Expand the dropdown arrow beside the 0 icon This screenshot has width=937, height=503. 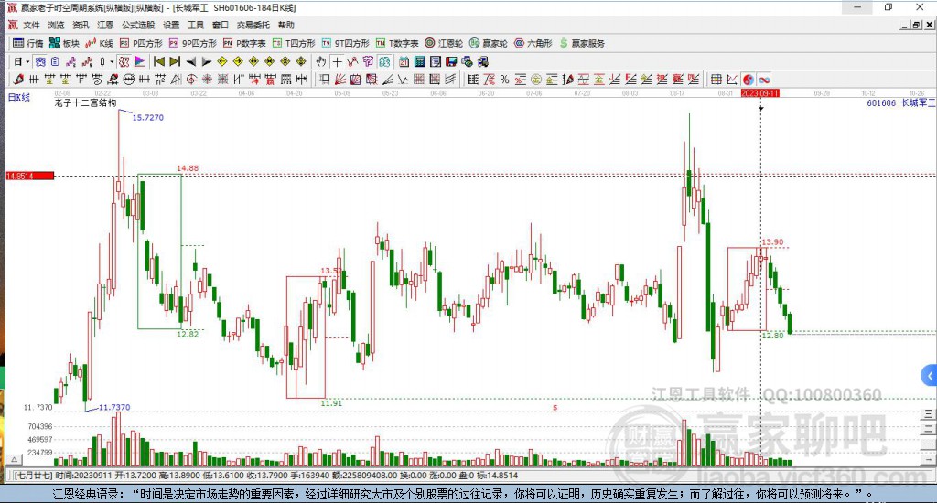pos(111,61)
